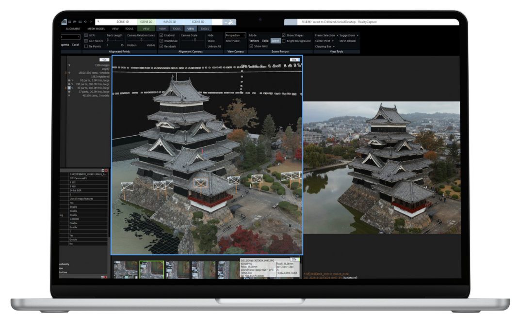This screenshot has height=328, width=520.
Task: Toggle the eye icon for 95 parts model
Action: pyautogui.click(x=69, y=80)
